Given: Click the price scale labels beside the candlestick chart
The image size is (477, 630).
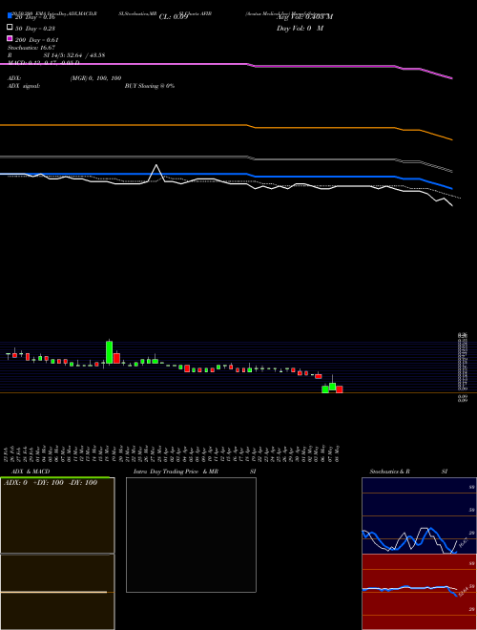Looking at the screenshot, I should coord(463,367).
